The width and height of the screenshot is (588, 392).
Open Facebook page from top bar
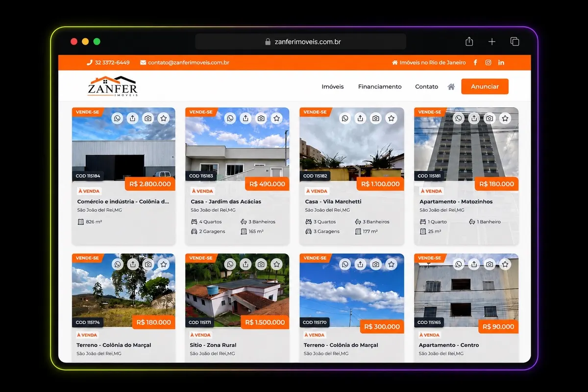click(x=475, y=63)
